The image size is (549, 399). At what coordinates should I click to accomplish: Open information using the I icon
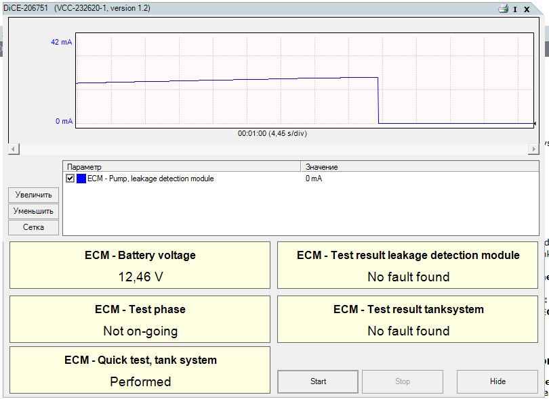[515, 9]
